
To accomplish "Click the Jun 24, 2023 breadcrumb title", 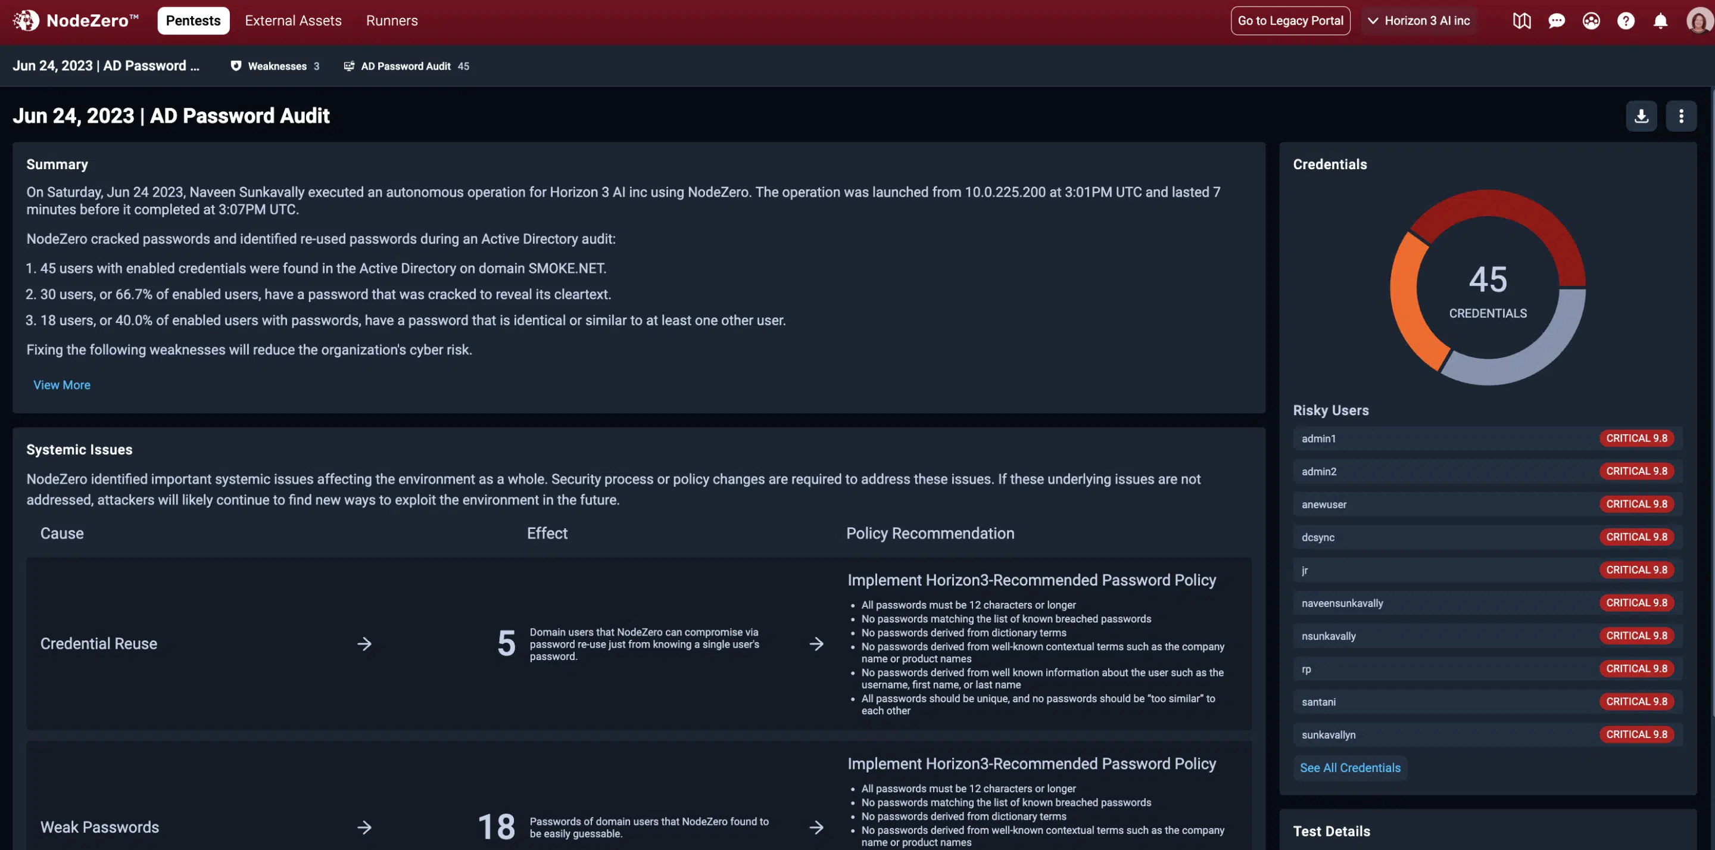I will click(x=106, y=66).
